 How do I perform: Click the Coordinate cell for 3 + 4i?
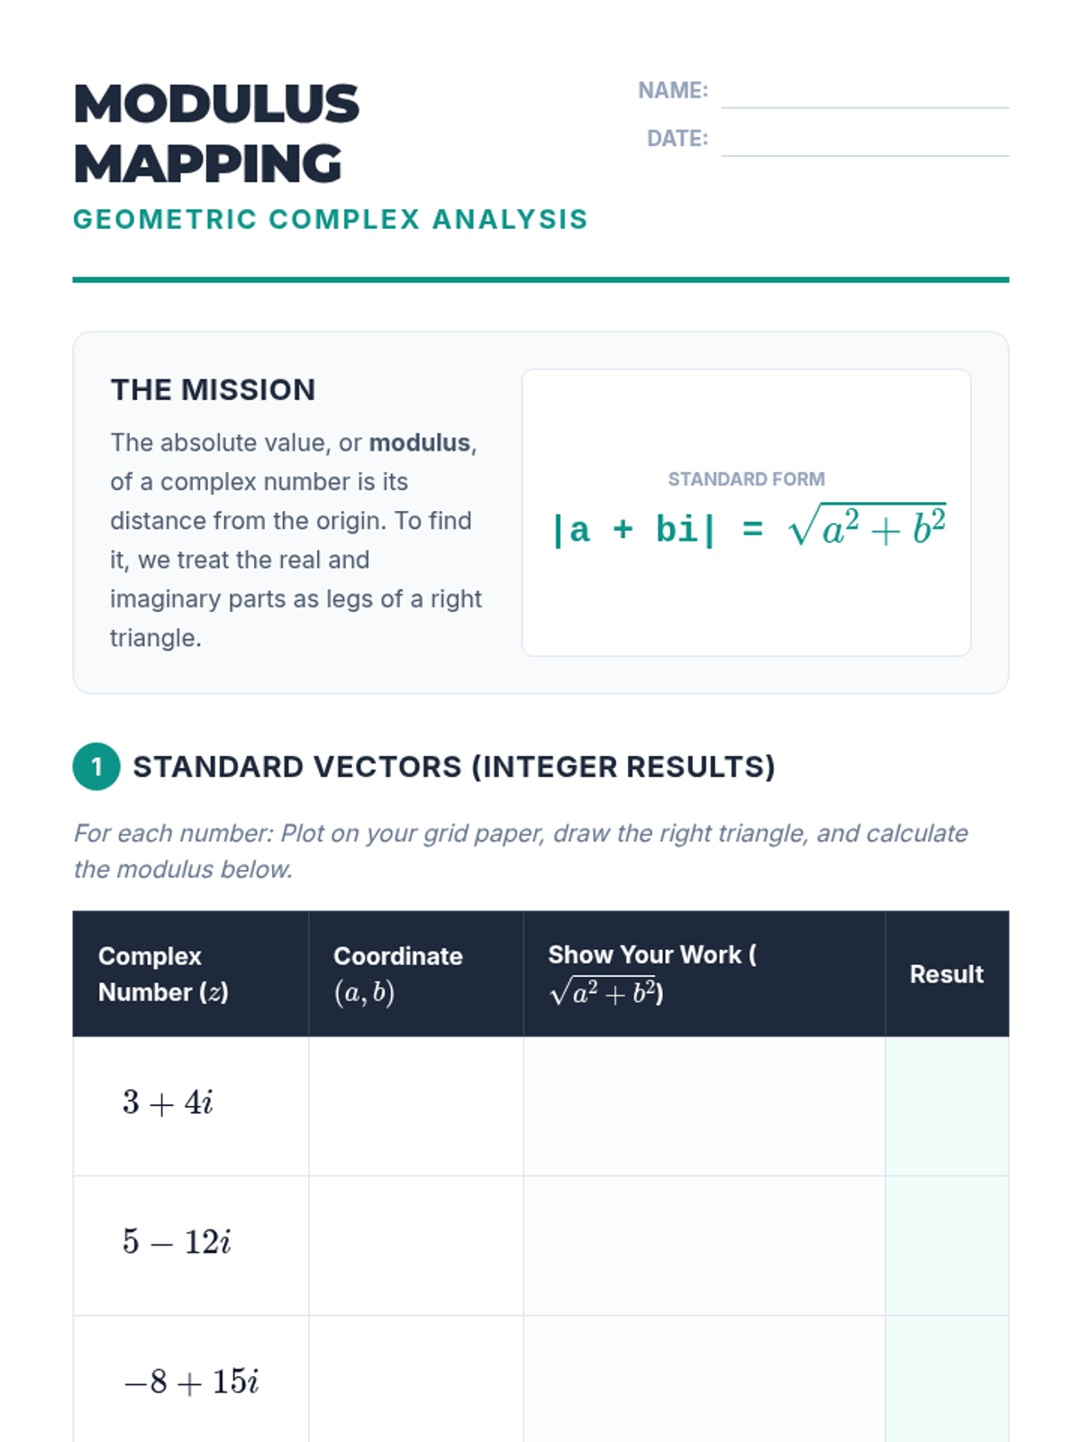416,1106
